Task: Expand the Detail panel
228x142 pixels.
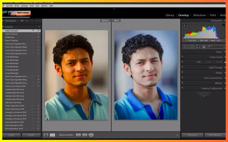Action: pos(225,73)
